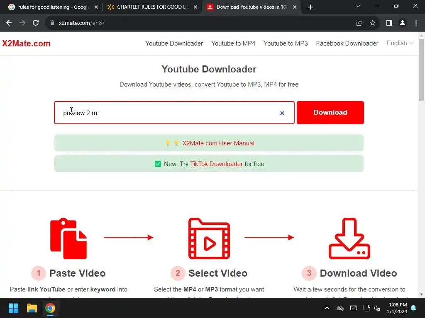425x318 pixels.
Task: Select the Download Youtube videos tab
Action: [x=252, y=7]
